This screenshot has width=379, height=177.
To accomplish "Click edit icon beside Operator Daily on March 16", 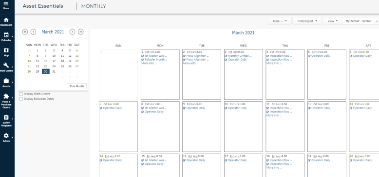I will pyautogui.click(x=185, y=160).
